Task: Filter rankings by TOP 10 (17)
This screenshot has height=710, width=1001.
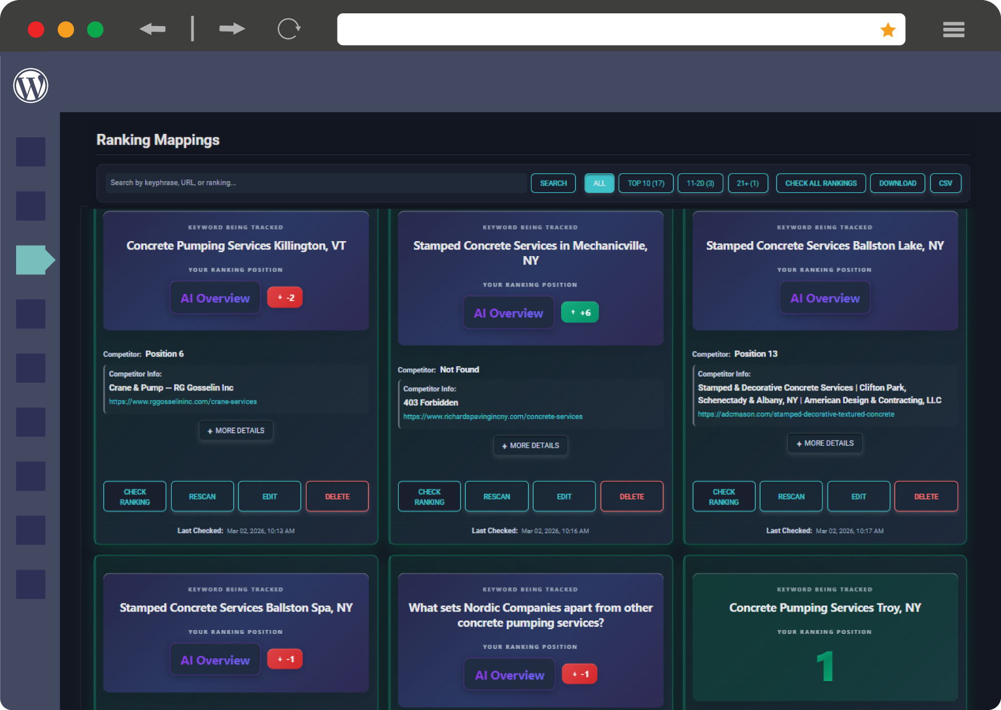Action: (646, 183)
